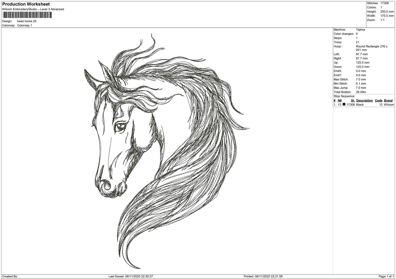Click the Round Rectangle hoop description
Screen dimensions: 396x279
pyautogui.click(x=371, y=46)
